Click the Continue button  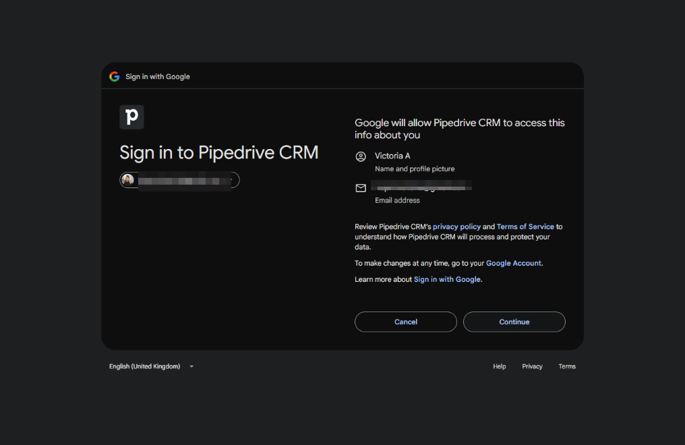point(514,322)
